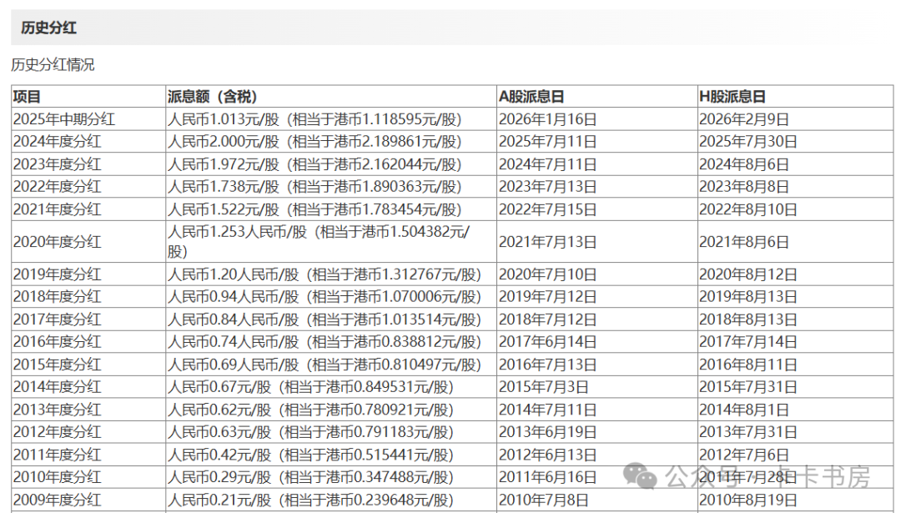Select H-share date 2025年7月30日

(748, 142)
